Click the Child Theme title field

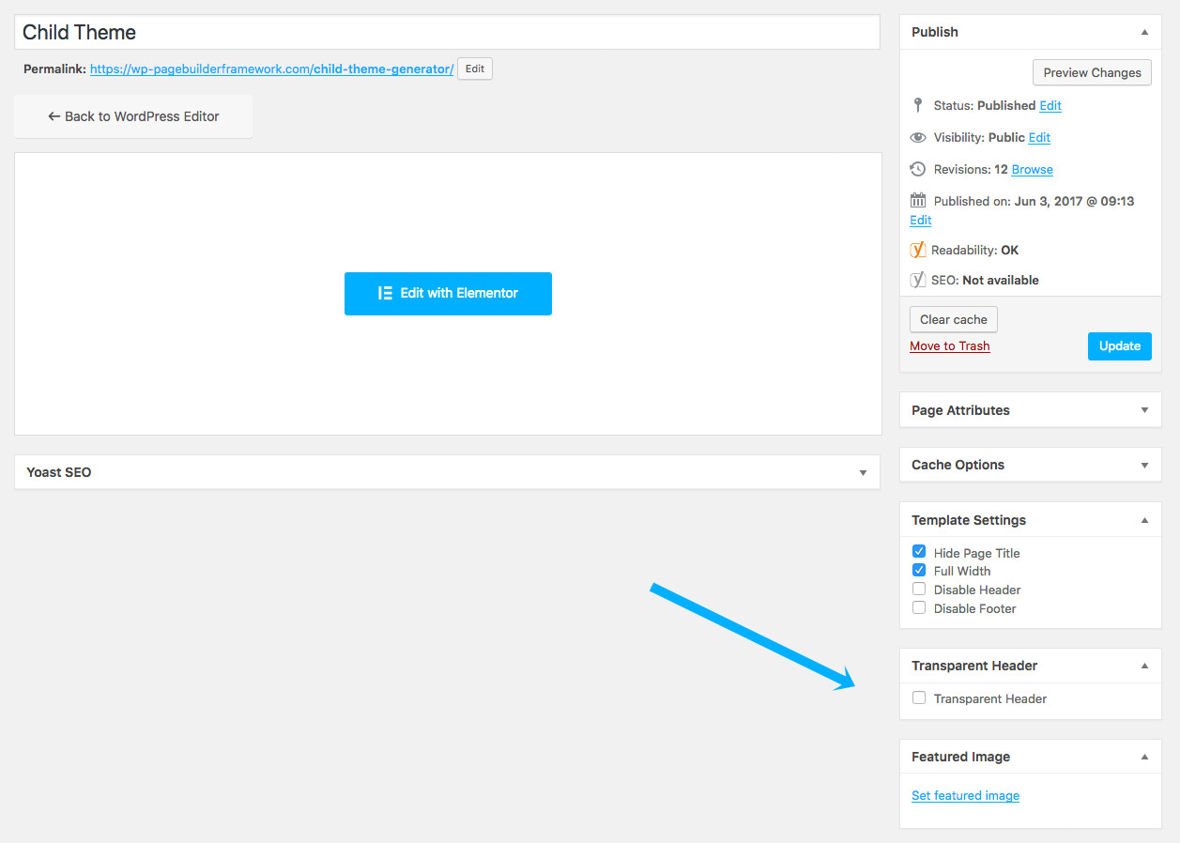[x=447, y=32]
